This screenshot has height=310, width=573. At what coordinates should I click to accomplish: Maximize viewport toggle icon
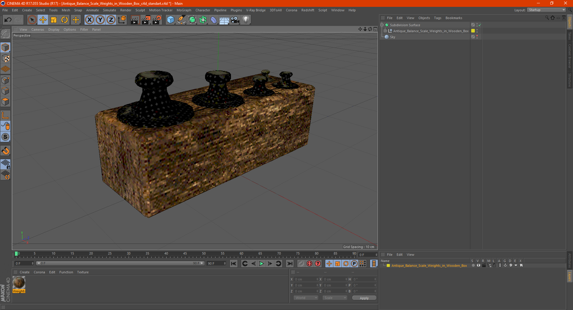[375, 29]
